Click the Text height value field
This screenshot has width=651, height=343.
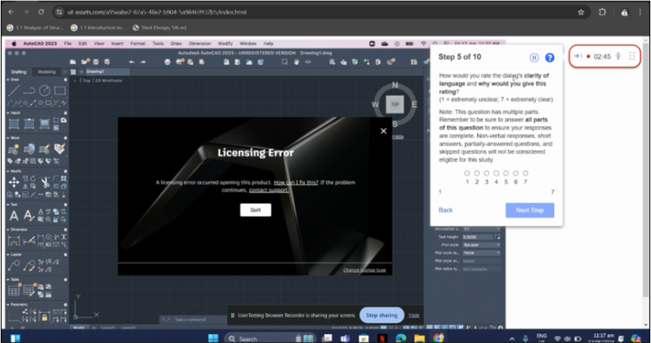click(477, 237)
